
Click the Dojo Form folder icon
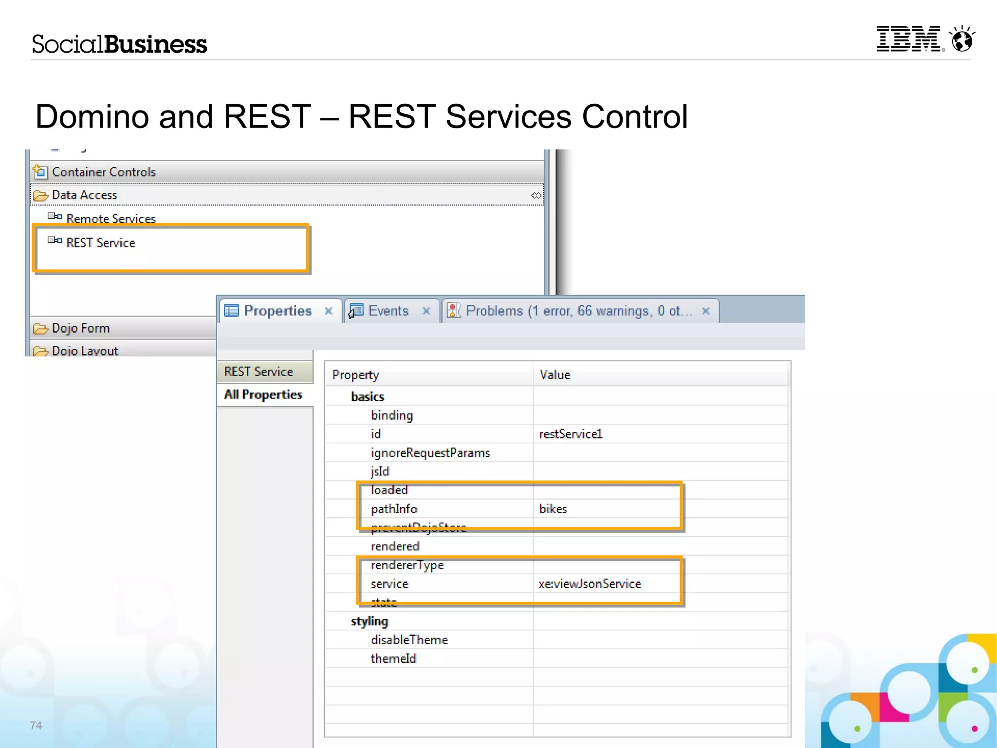point(40,329)
